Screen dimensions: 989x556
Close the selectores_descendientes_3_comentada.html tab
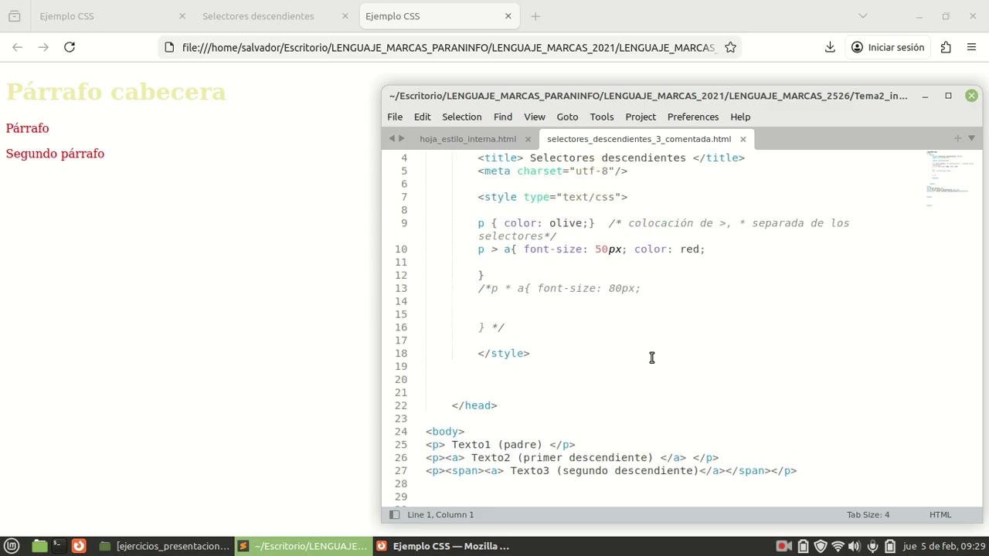pos(743,139)
